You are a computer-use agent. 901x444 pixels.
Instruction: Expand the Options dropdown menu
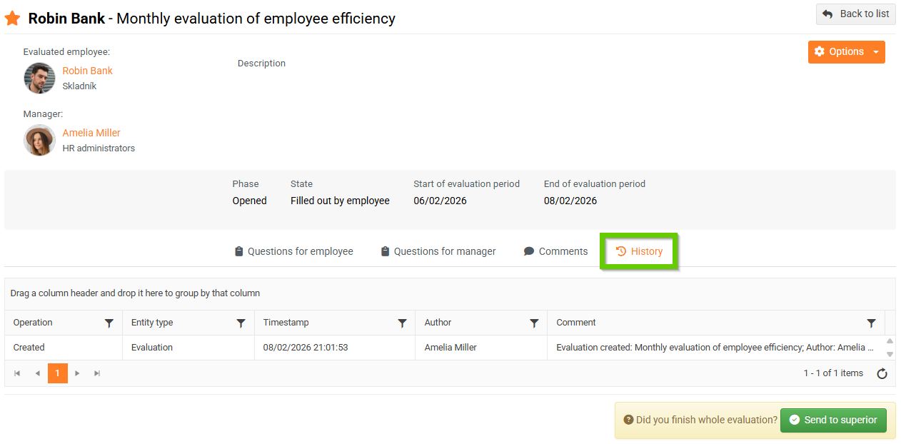pos(846,51)
